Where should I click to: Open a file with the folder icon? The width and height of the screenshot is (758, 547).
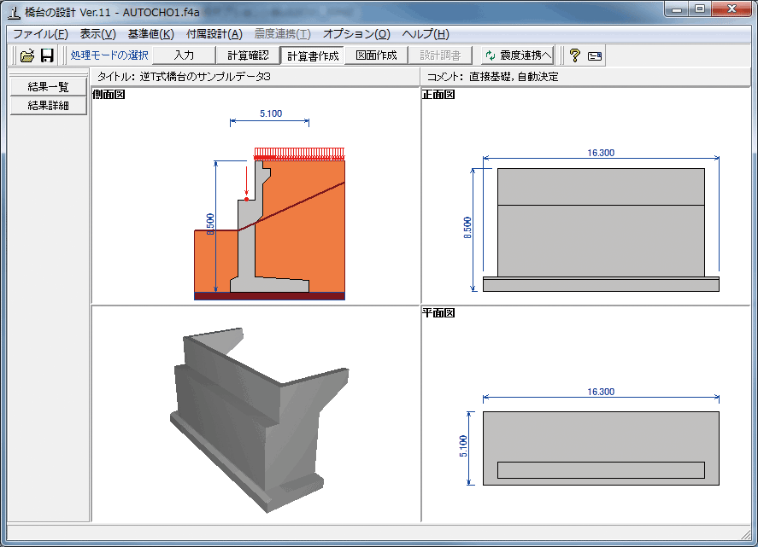click(27, 55)
